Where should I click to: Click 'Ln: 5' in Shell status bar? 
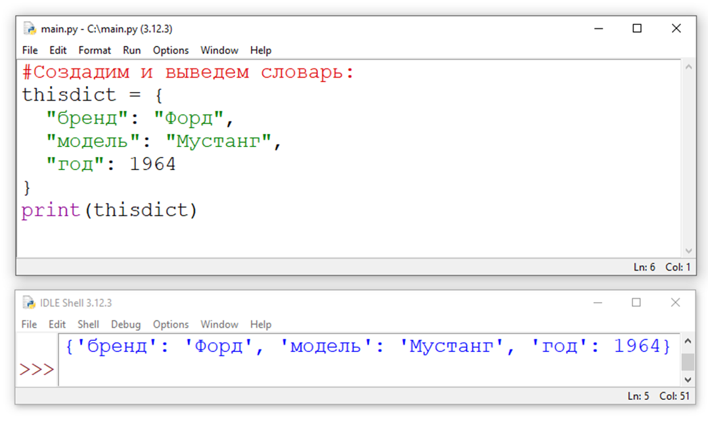click(x=638, y=396)
